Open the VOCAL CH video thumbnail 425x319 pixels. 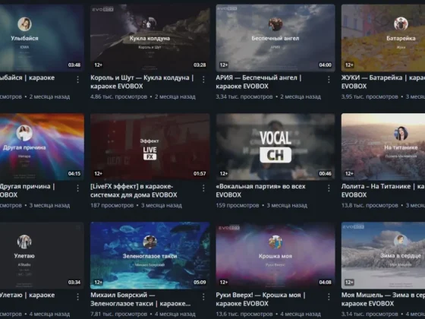(275, 147)
